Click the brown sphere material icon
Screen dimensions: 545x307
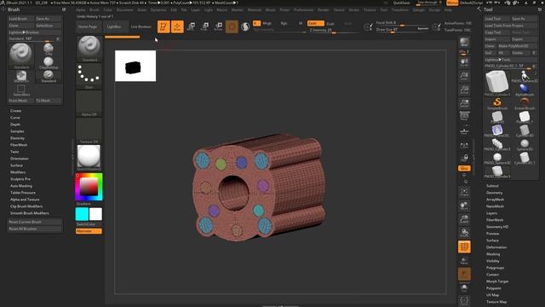click(232, 26)
